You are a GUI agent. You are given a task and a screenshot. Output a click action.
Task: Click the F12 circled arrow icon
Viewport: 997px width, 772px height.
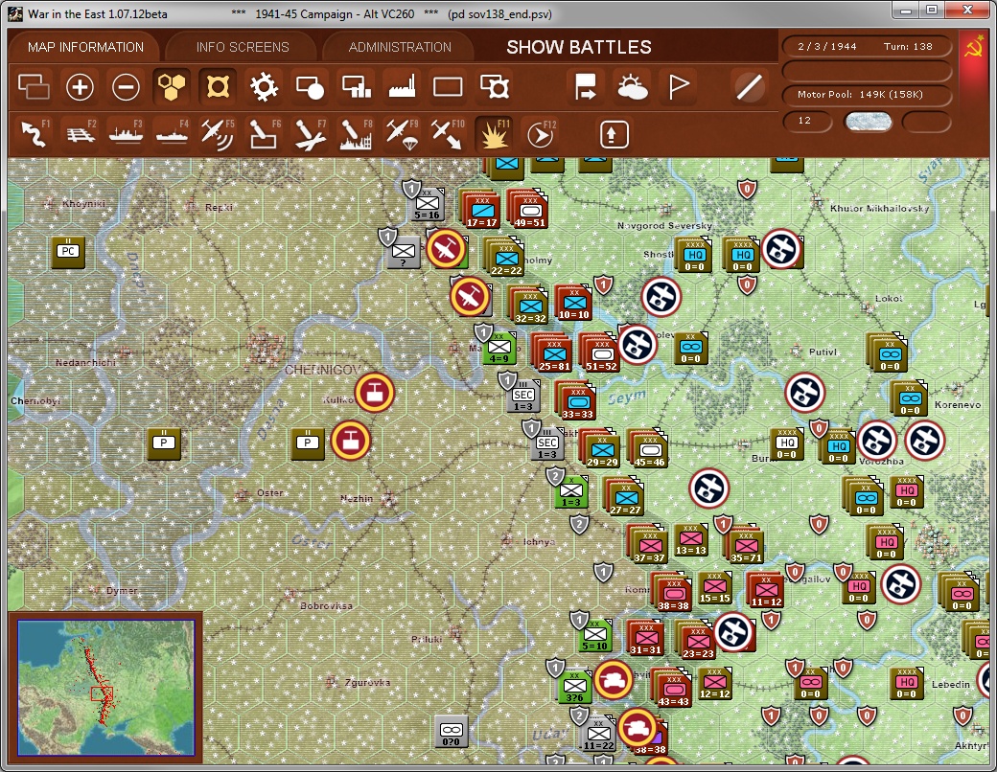tap(541, 134)
